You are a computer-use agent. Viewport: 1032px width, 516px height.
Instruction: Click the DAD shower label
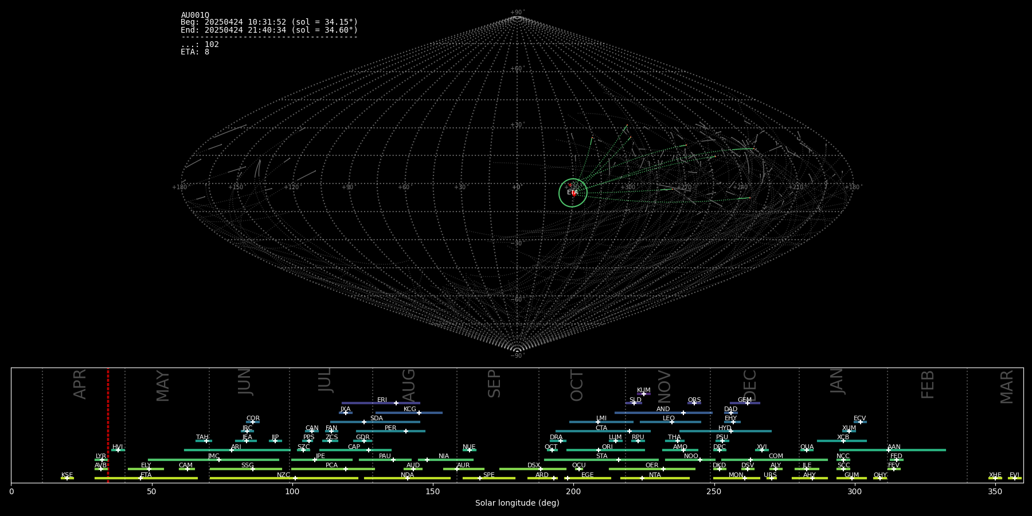[730, 409]
